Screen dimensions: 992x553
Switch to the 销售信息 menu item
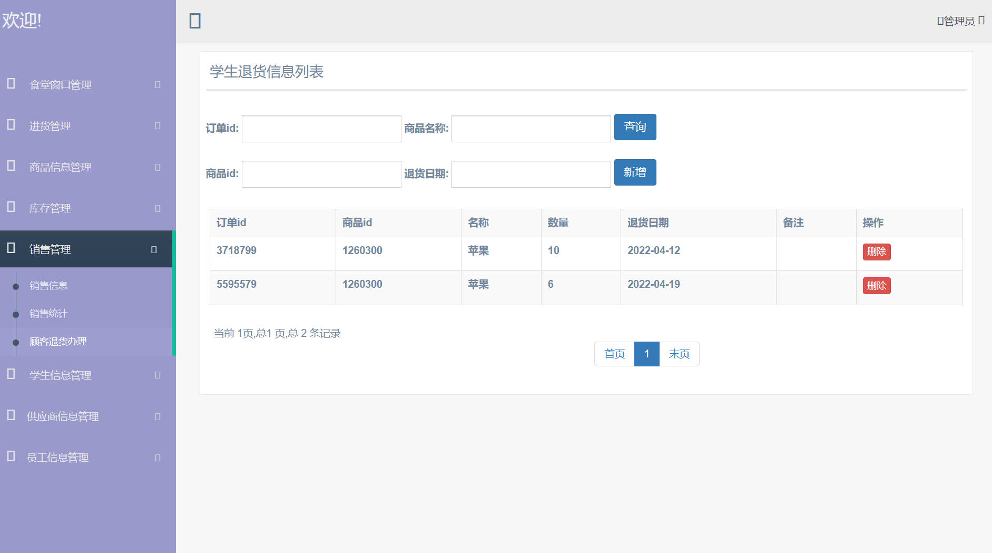(48, 285)
